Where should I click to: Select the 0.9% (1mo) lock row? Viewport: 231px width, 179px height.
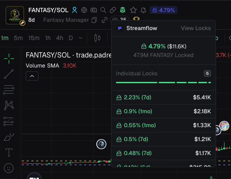(163, 111)
